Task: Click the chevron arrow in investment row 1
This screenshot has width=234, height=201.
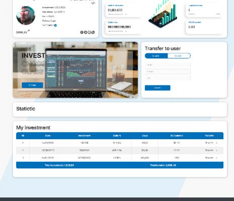Action: tap(217, 143)
